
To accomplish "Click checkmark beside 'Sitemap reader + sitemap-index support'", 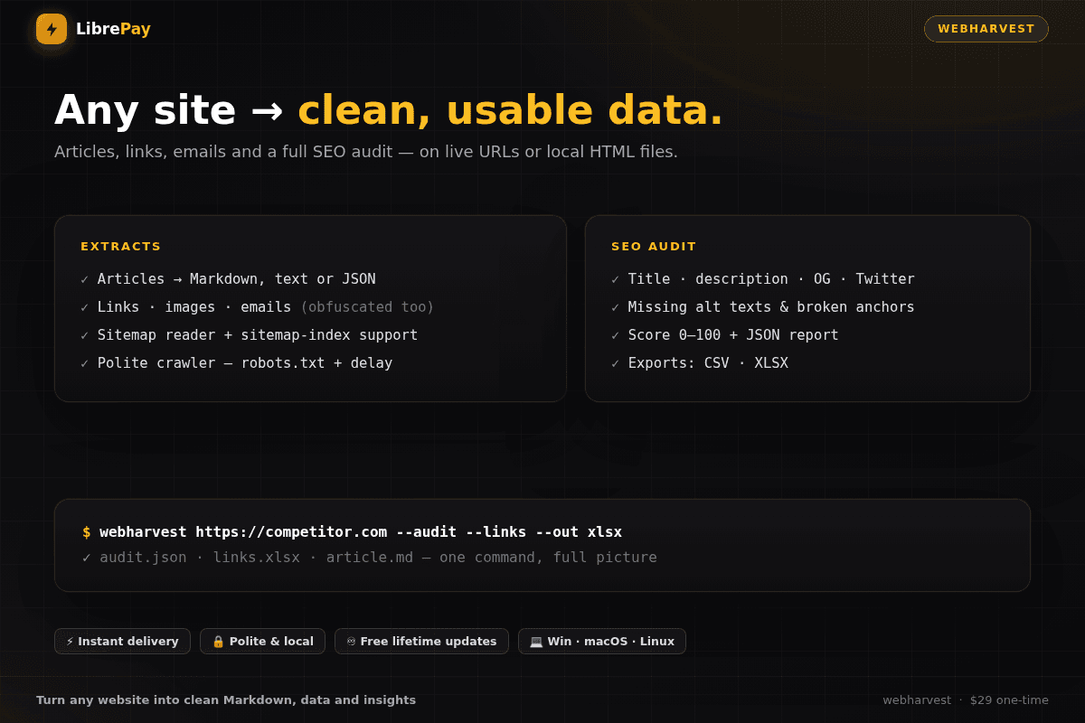I will click(x=85, y=335).
